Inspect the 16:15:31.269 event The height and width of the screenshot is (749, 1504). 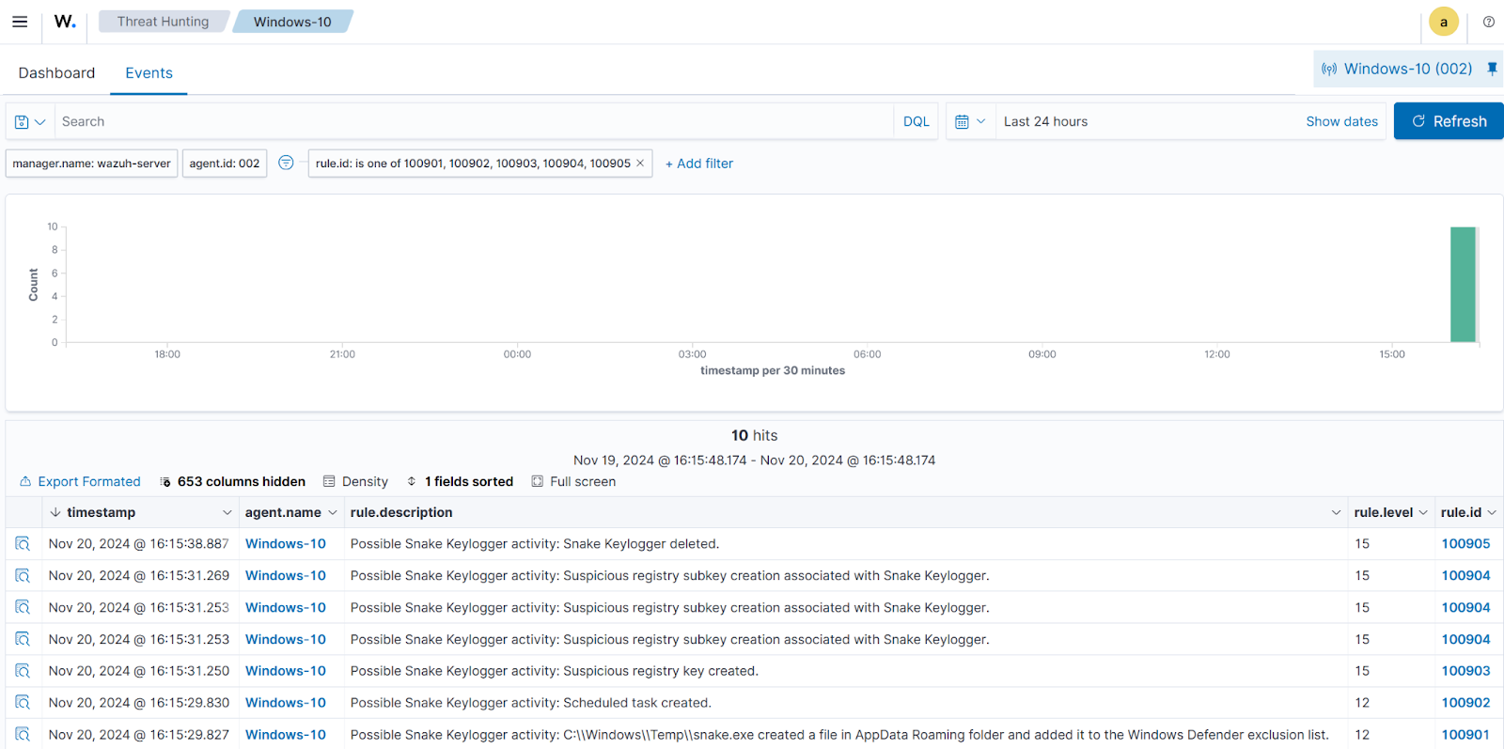23,576
